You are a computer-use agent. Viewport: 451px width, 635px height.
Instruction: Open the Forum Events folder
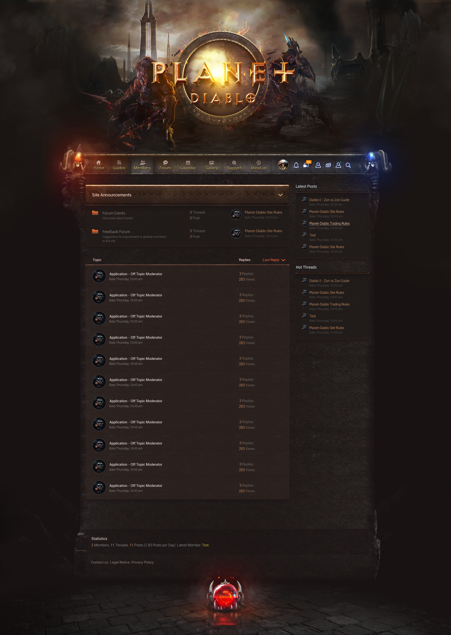pos(114,213)
